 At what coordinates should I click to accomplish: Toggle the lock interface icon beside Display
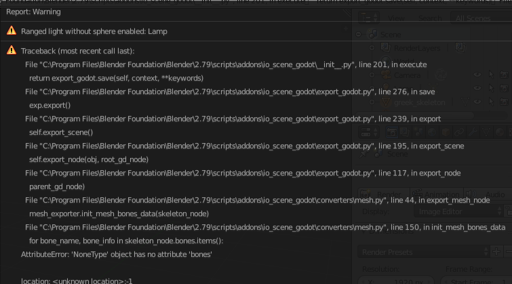click(508, 211)
